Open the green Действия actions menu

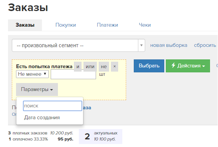tap(188, 66)
